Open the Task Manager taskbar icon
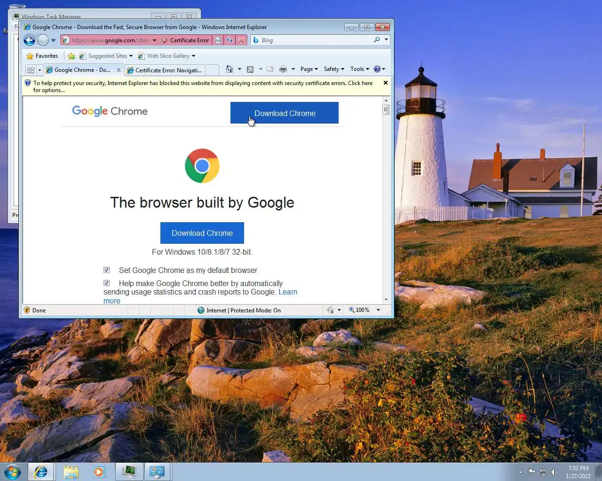The image size is (602, 481). 129,472
